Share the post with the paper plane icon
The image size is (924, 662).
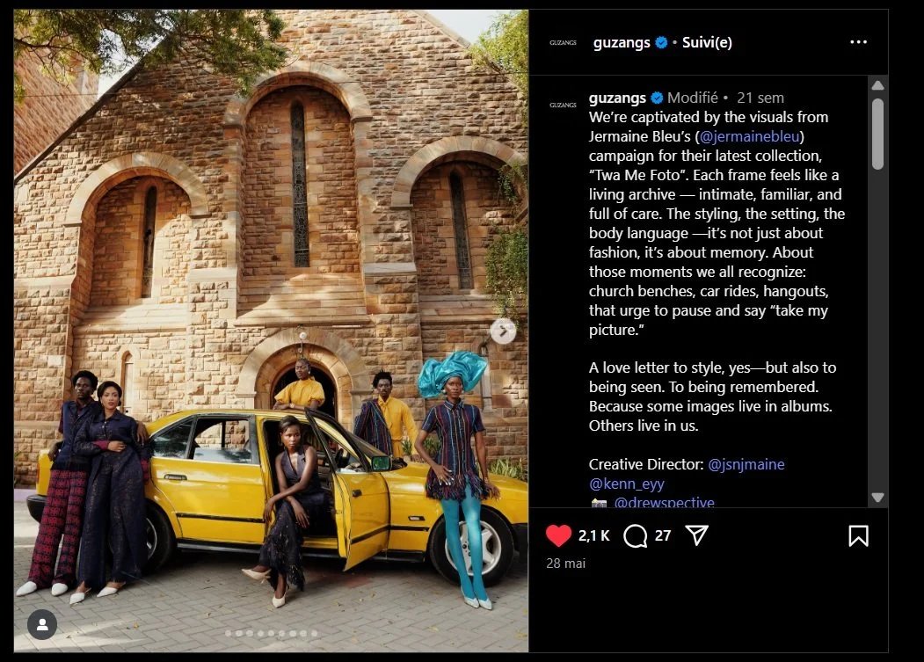point(696,535)
